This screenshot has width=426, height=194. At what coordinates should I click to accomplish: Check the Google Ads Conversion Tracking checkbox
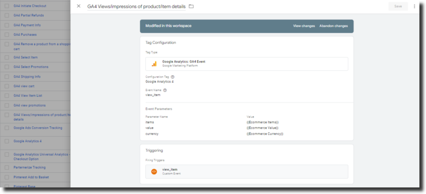click(7, 128)
